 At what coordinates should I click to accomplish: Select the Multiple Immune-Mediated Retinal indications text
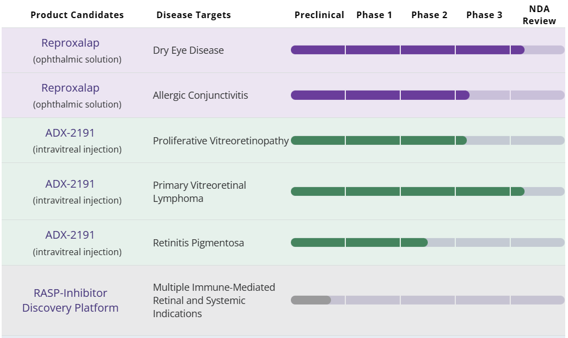click(214, 300)
